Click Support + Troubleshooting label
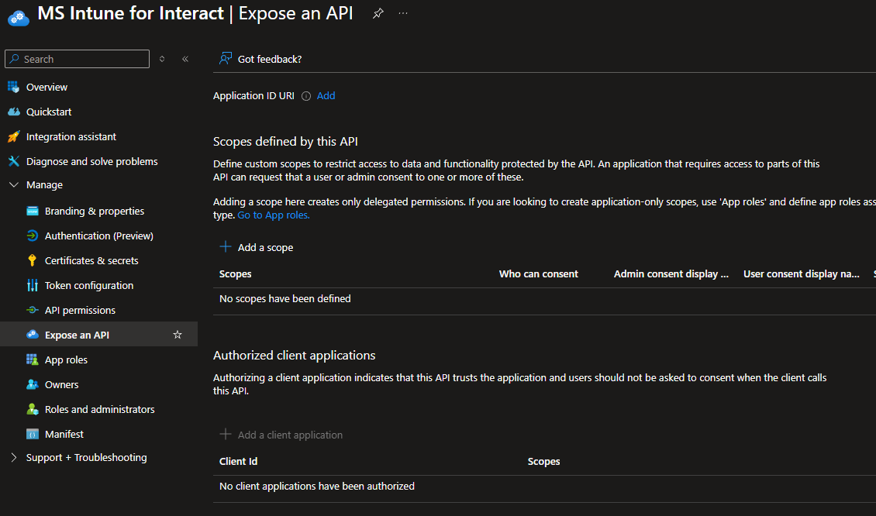Screen dimensions: 876x516 pyautogui.click(x=87, y=457)
